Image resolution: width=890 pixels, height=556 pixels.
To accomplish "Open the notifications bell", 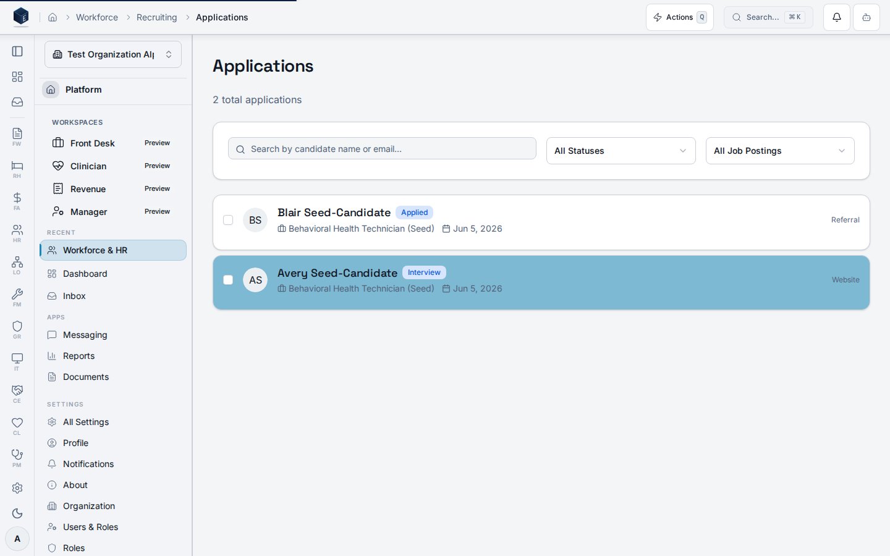I will tap(837, 17).
